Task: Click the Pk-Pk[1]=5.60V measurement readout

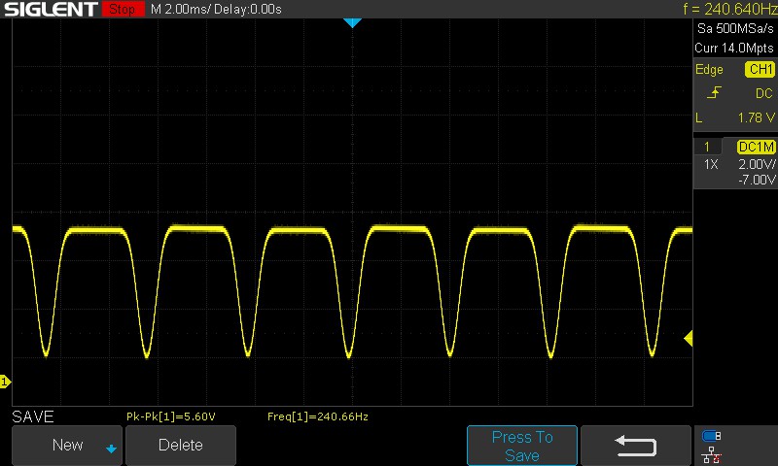Action: click(x=171, y=416)
